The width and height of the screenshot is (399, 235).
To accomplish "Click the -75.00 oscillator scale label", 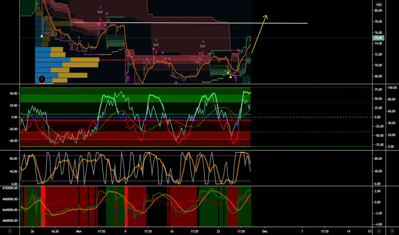I will [x=378, y=145].
